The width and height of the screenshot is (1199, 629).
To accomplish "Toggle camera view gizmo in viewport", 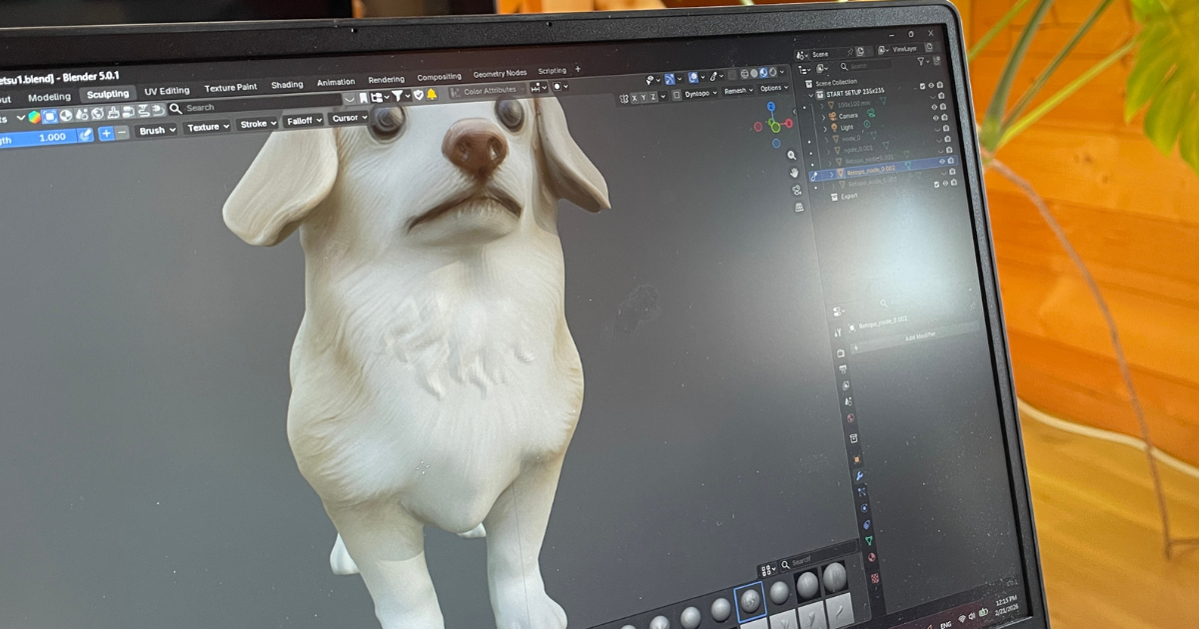I will pos(796,190).
